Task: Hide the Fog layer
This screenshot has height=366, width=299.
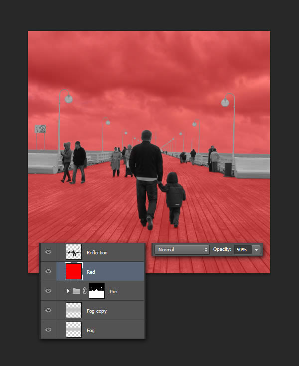Action: tap(48, 330)
